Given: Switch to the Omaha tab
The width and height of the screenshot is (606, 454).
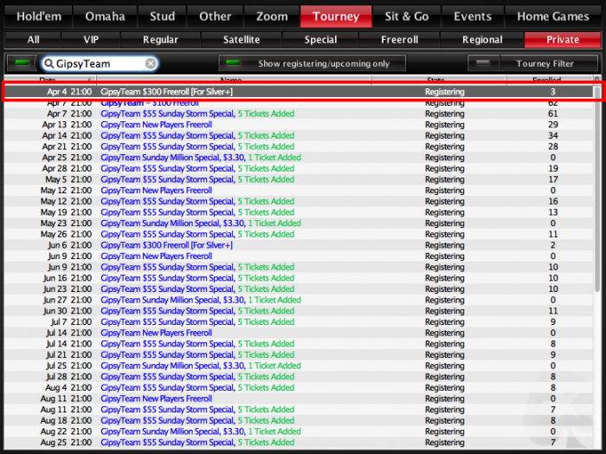Looking at the screenshot, I should pyautogui.click(x=105, y=16).
